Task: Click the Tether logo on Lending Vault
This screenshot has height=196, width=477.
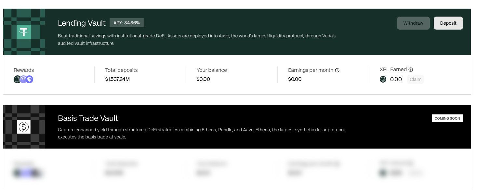Action: click(x=24, y=32)
